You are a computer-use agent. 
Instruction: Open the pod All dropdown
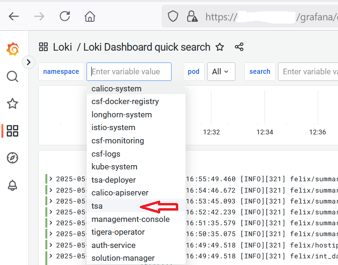point(221,71)
